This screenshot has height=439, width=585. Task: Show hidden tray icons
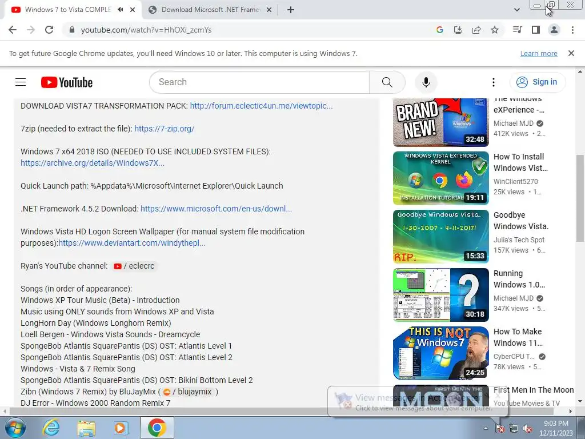(x=486, y=428)
